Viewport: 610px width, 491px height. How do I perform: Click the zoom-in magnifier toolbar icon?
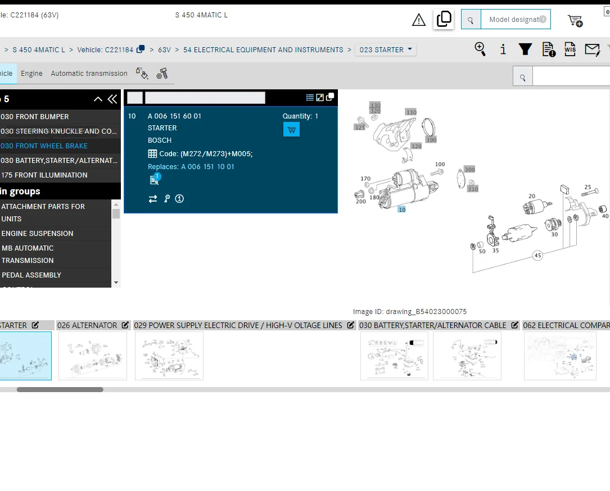point(480,49)
